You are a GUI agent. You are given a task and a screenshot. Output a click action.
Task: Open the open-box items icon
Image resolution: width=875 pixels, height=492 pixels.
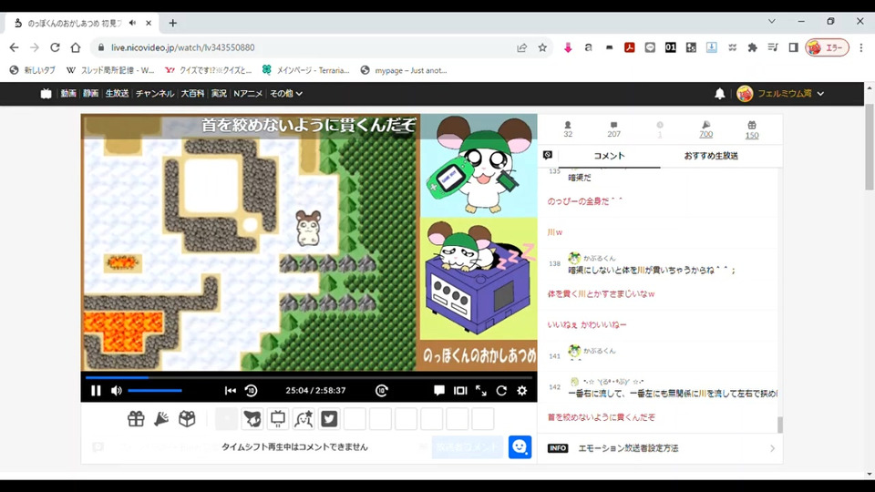[x=187, y=418]
